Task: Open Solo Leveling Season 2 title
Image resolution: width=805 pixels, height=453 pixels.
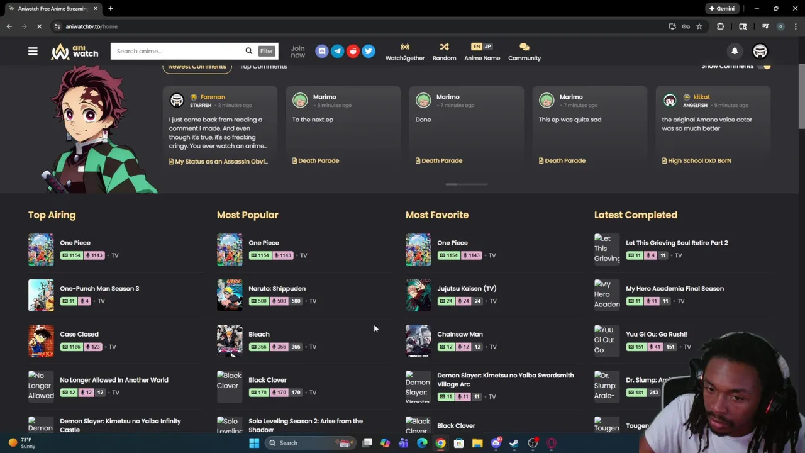Action: tap(306, 425)
